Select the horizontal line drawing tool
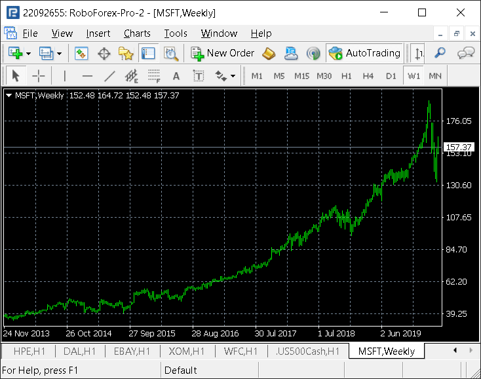Screen dimensions: 481x379 tap(87, 76)
